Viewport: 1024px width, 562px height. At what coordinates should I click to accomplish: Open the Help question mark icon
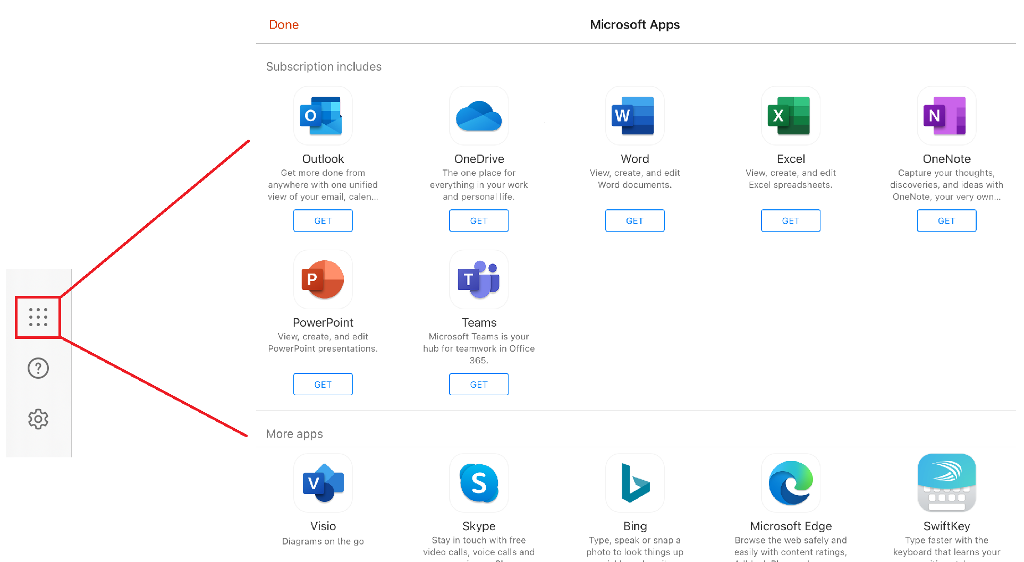tap(38, 368)
